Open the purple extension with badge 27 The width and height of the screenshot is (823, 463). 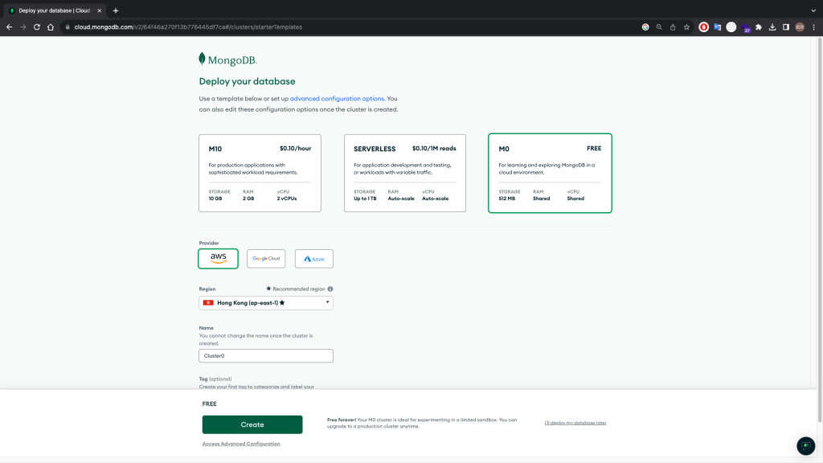[x=746, y=28]
